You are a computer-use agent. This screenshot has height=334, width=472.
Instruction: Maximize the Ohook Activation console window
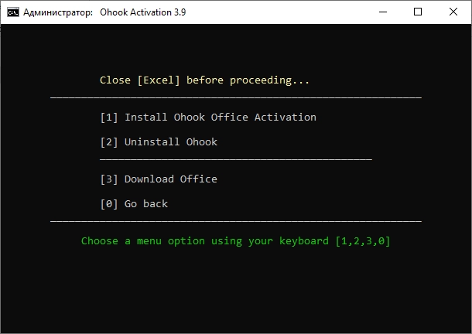(419, 12)
